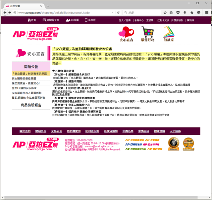The height and width of the screenshot is (200, 212).
Task: Save page with the Pocket icon
Action: click(x=178, y=13)
